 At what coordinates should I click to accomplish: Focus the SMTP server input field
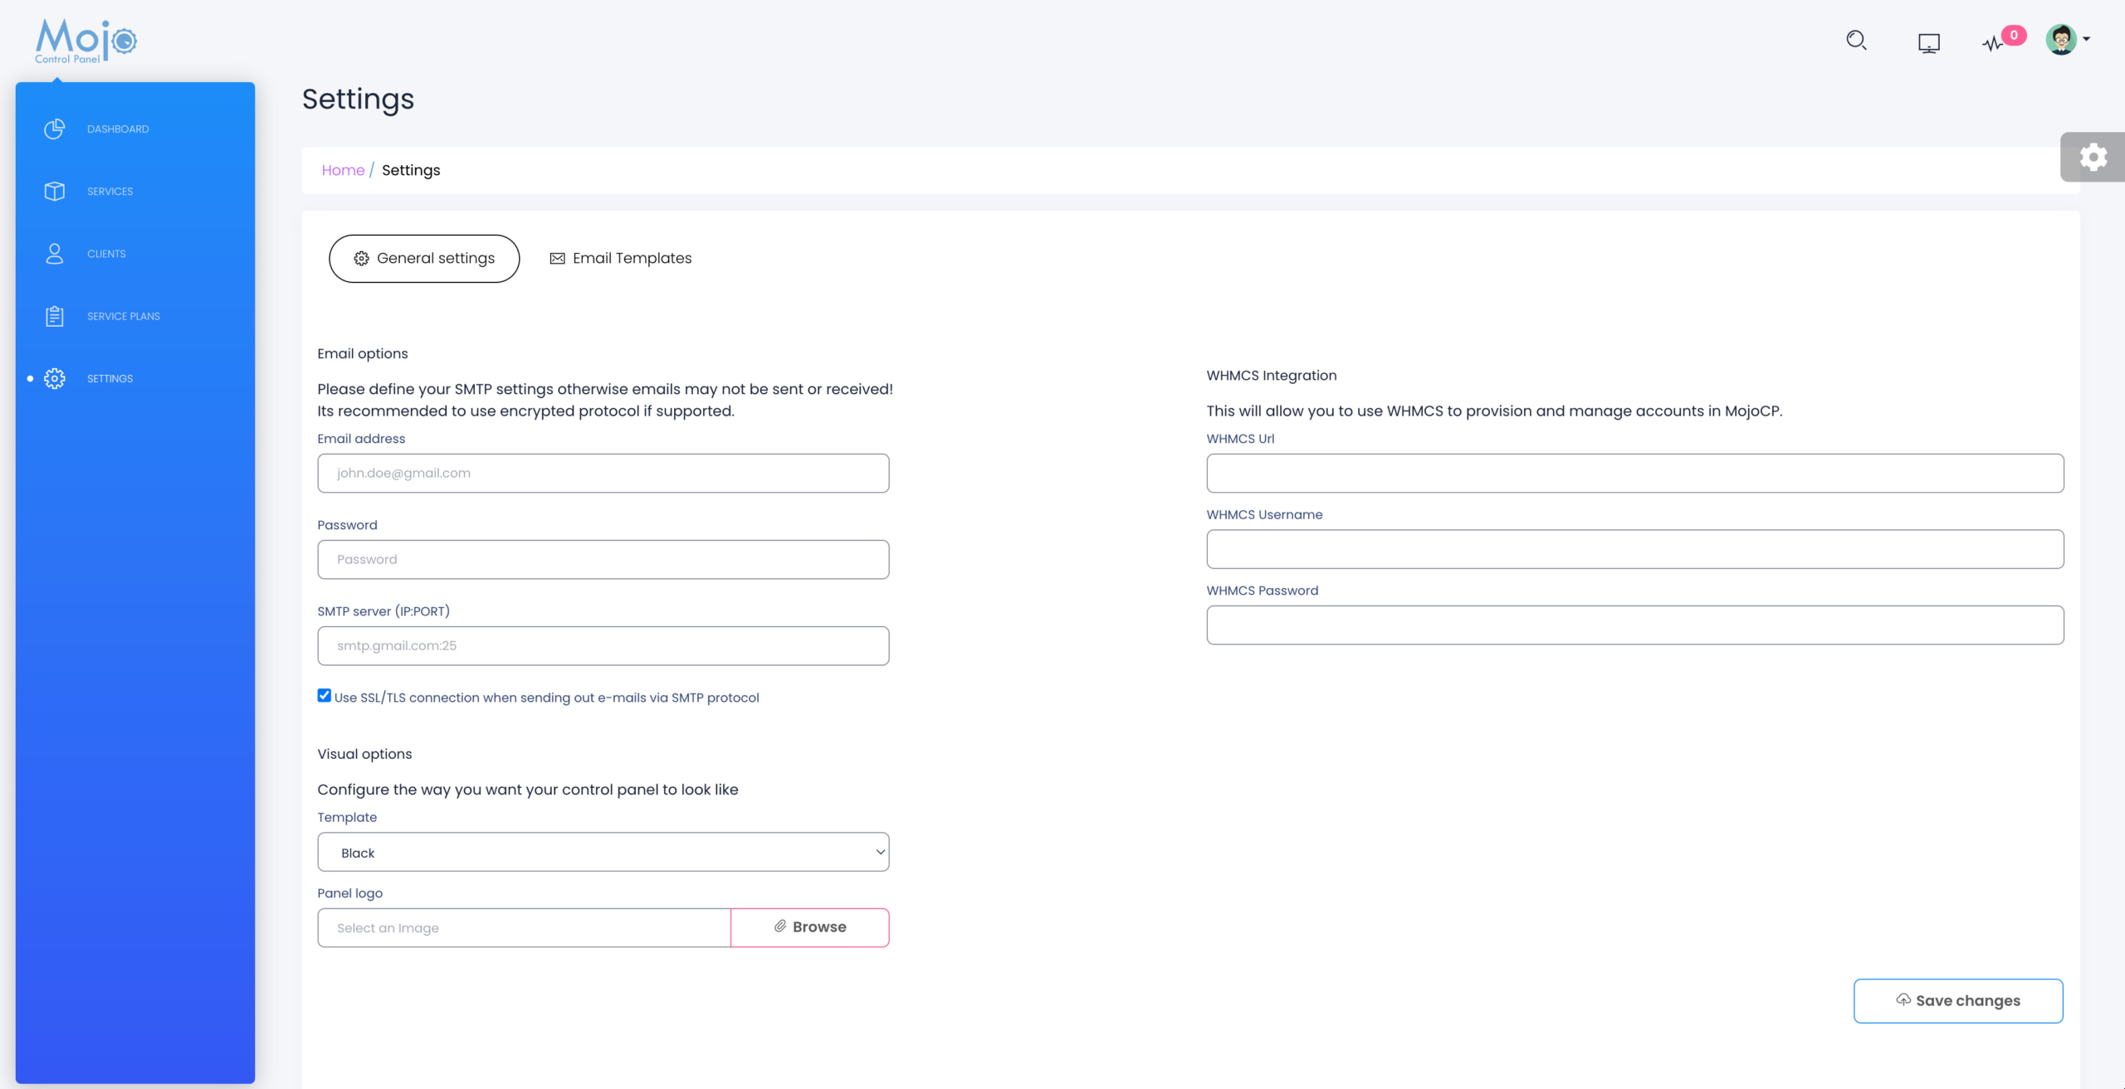coord(603,645)
